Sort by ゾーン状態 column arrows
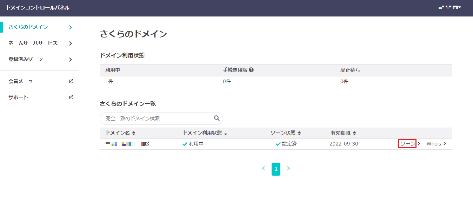Image resolution: width=473 pixels, height=224 pixels. pos(299,134)
